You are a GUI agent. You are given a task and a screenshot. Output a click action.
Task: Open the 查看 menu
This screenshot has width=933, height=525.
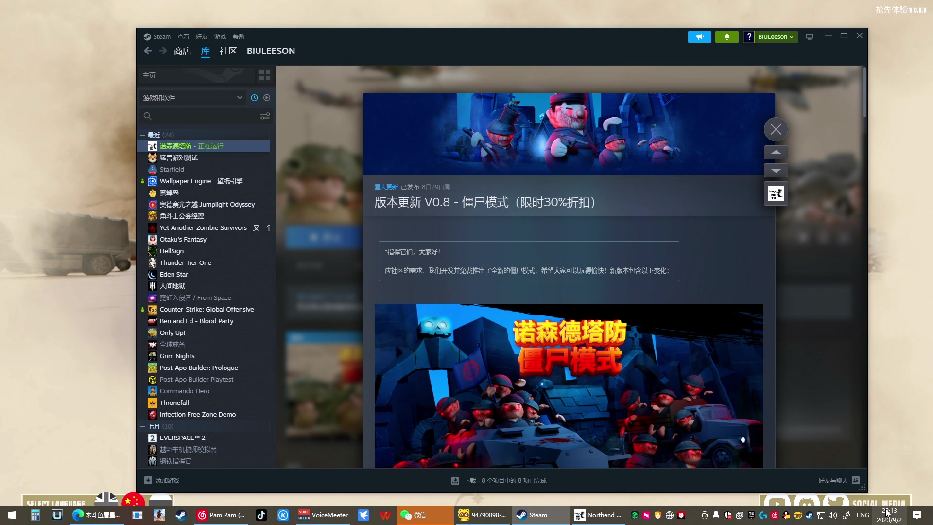(x=183, y=37)
